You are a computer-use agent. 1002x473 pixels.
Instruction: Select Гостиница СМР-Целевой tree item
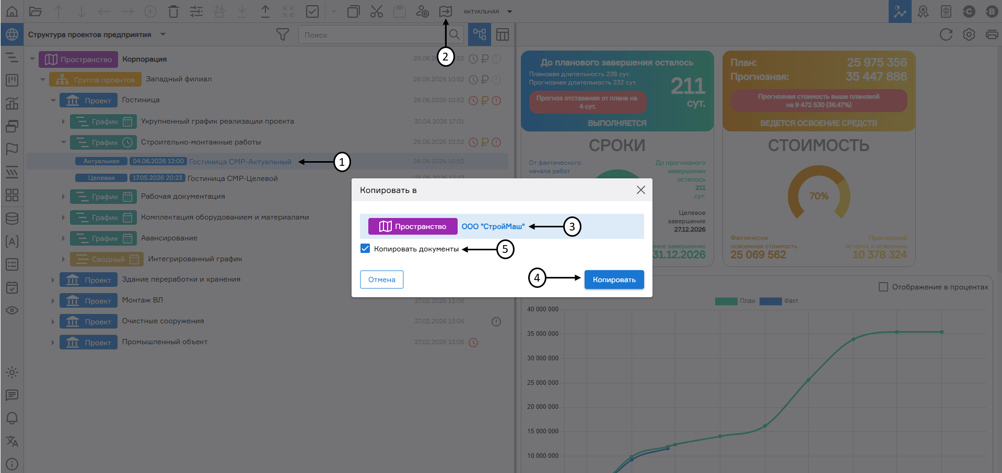coord(232,178)
